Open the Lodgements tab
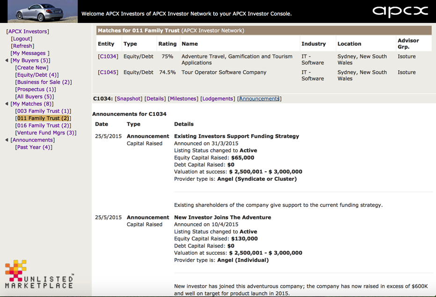The width and height of the screenshot is (436, 297). pos(218,99)
